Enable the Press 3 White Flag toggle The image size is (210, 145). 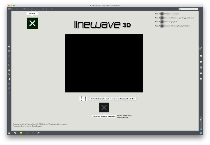point(162,22)
